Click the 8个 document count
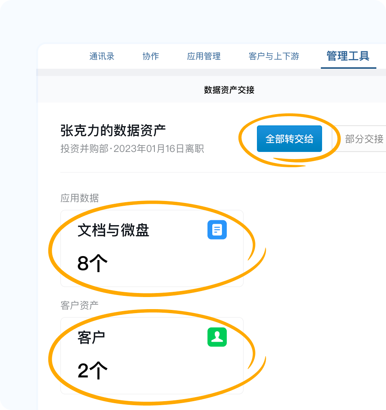This screenshot has width=386, height=410. 92,262
